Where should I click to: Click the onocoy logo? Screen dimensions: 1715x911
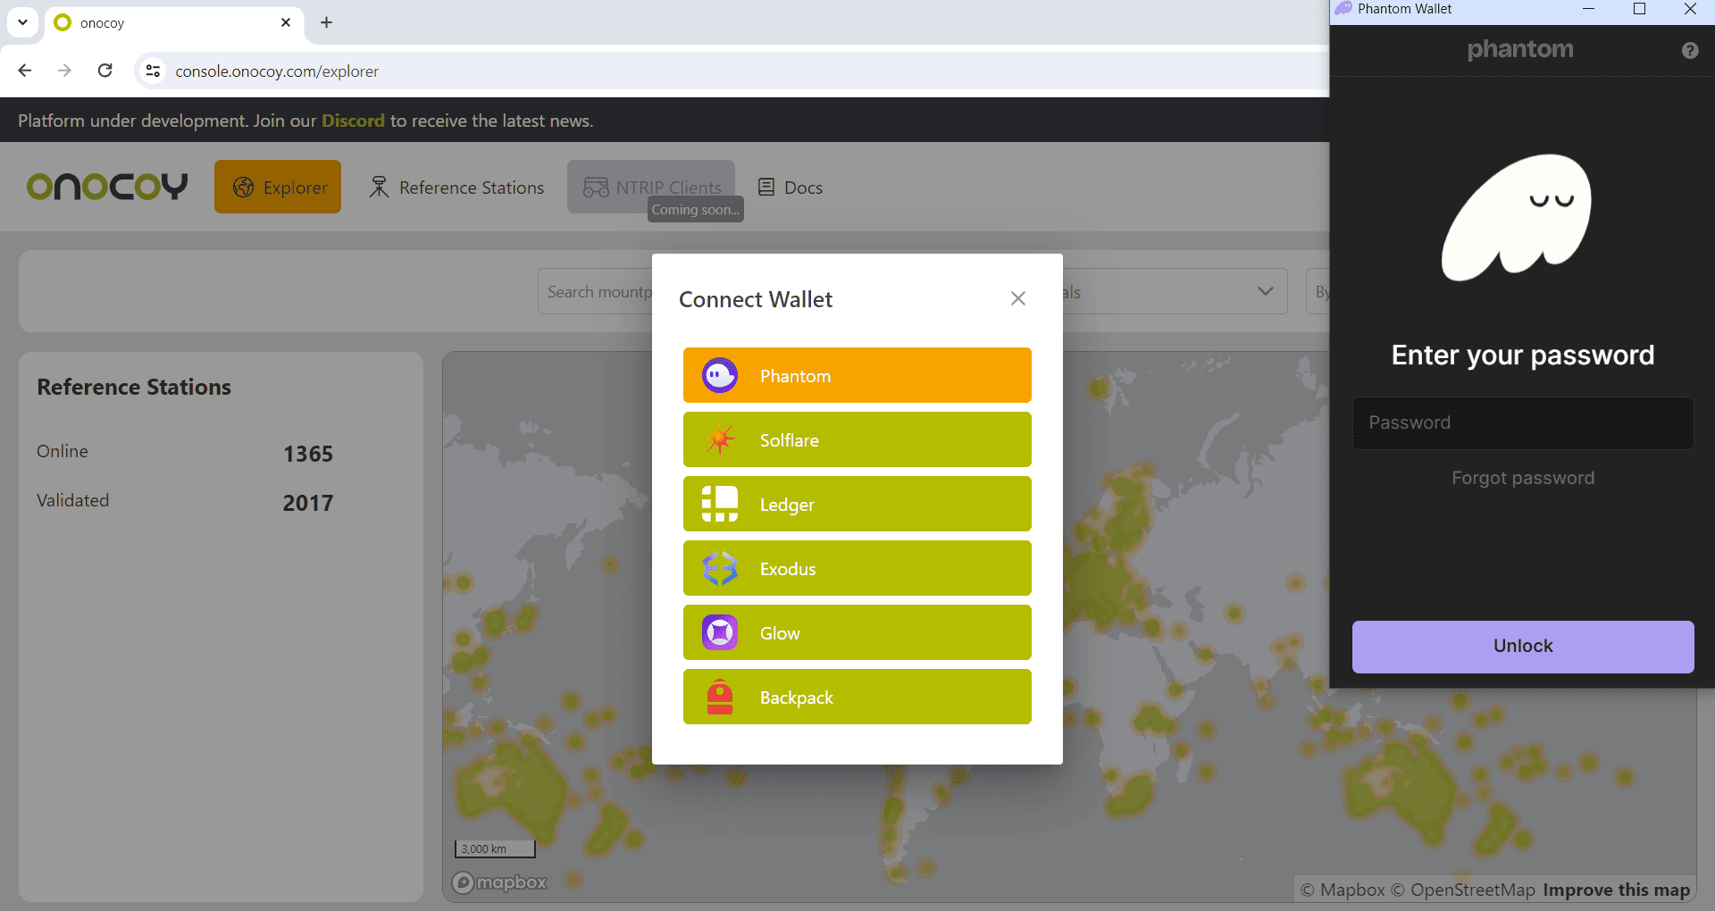coord(107,187)
